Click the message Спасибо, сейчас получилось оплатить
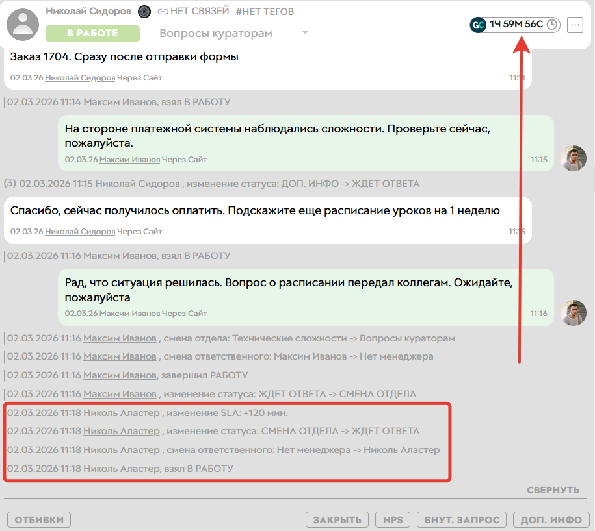 [x=255, y=210]
